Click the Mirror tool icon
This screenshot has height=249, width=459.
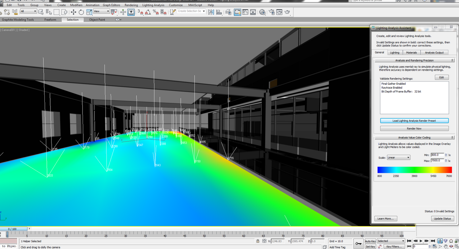pyautogui.click(x=211, y=12)
